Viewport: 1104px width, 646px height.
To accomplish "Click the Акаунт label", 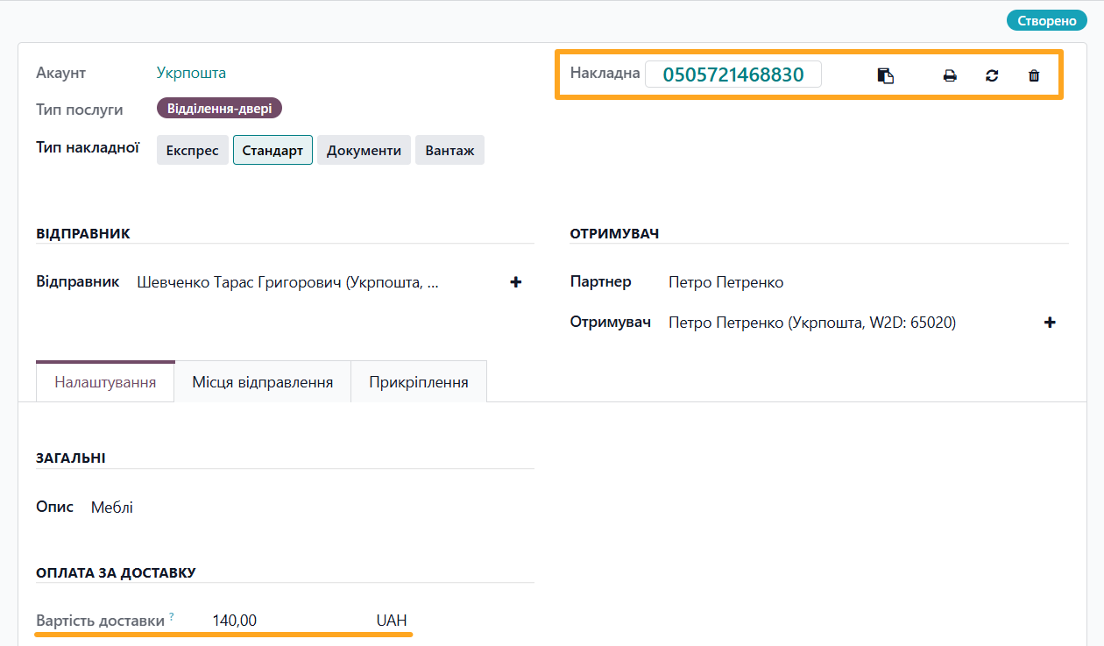I will pyautogui.click(x=61, y=73).
